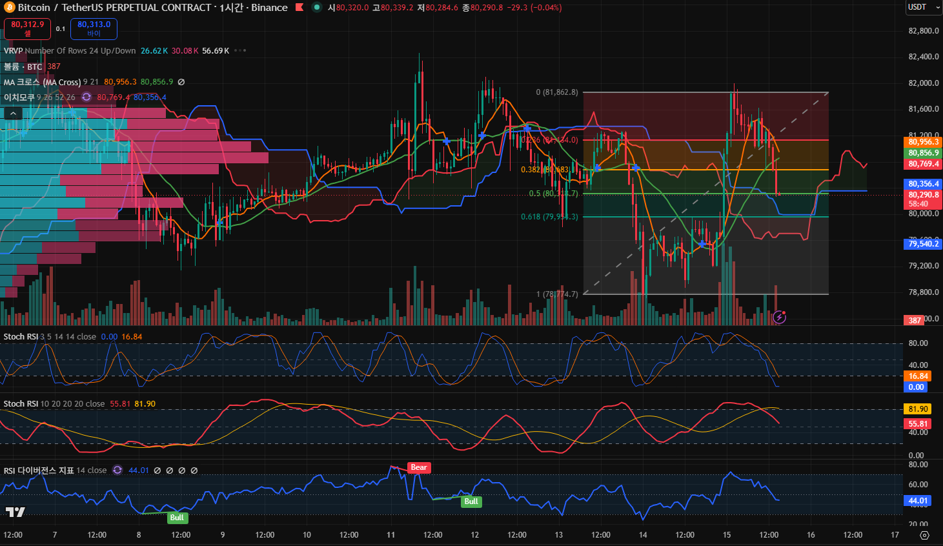Click the green Bull label near date 8
This screenshot has width=943, height=546.
click(177, 518)
